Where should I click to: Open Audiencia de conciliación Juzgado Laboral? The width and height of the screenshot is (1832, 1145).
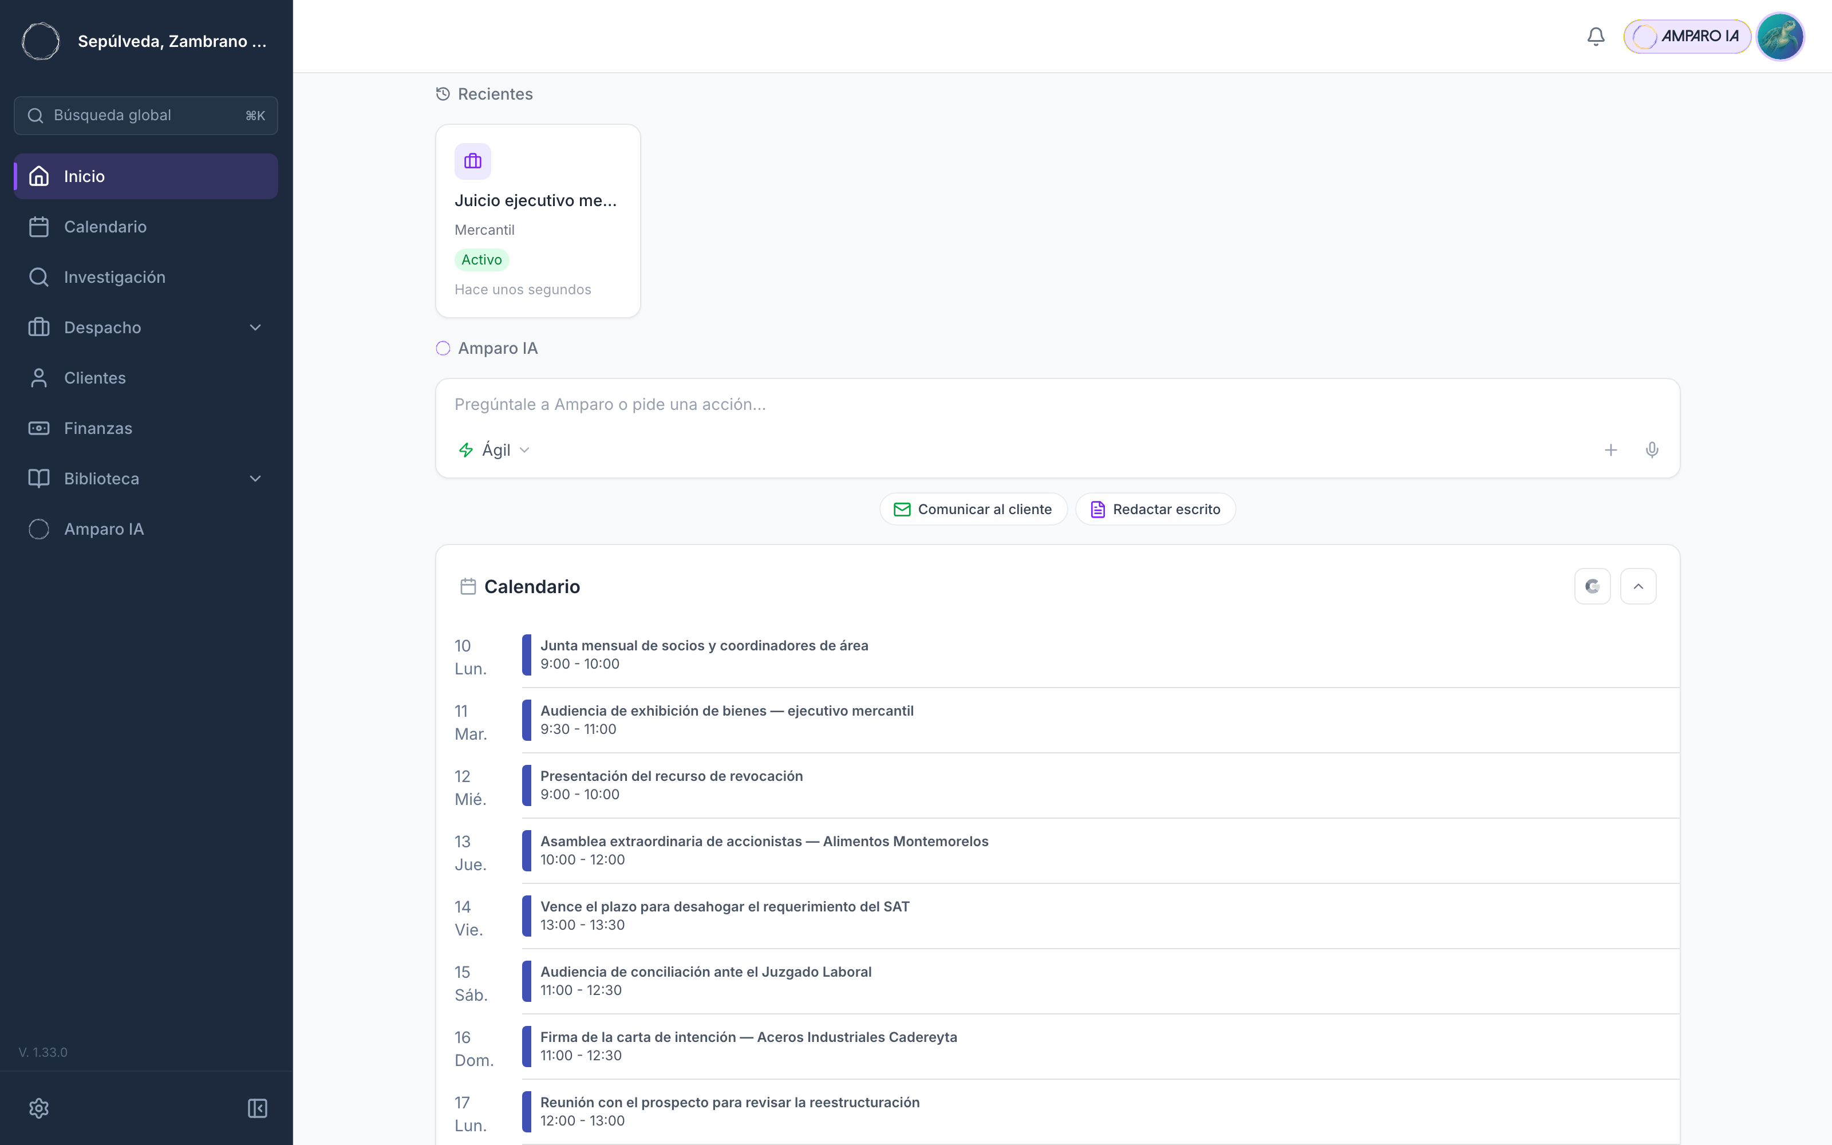point(1100,981)
